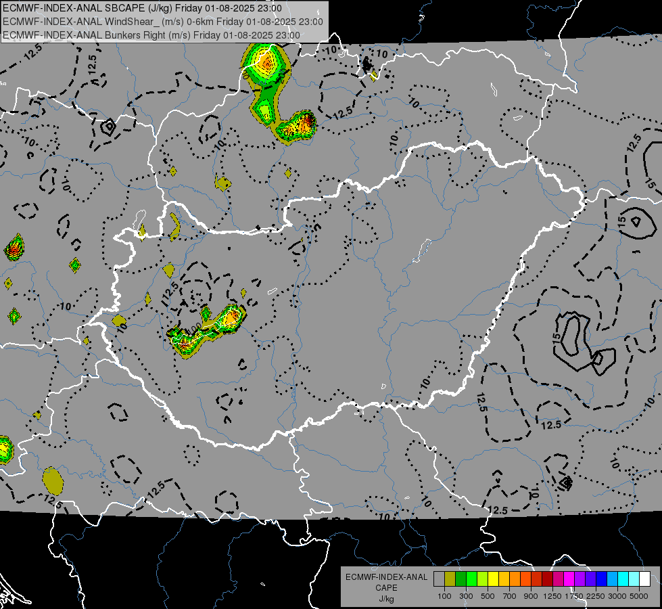Image resolution: width=662 pixels, height=609 pixels.
Task: Click the SBCAPE (J/kg) title line
Action: click(142, 8)
